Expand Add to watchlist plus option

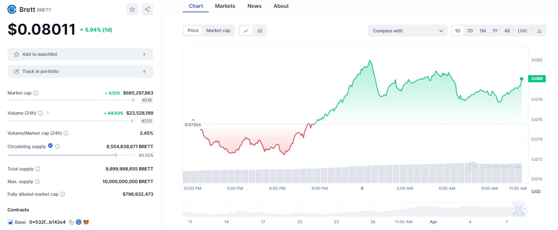click(x=144, y=54)
